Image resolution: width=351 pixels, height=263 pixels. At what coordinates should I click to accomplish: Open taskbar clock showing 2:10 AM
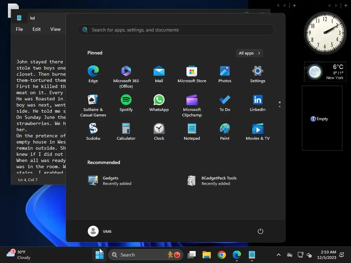[x=326, y=255]
